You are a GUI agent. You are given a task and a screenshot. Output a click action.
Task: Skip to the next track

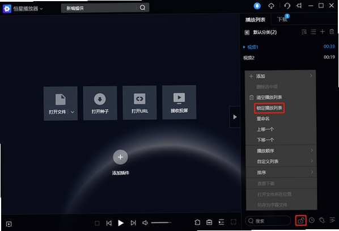[133, 222]
